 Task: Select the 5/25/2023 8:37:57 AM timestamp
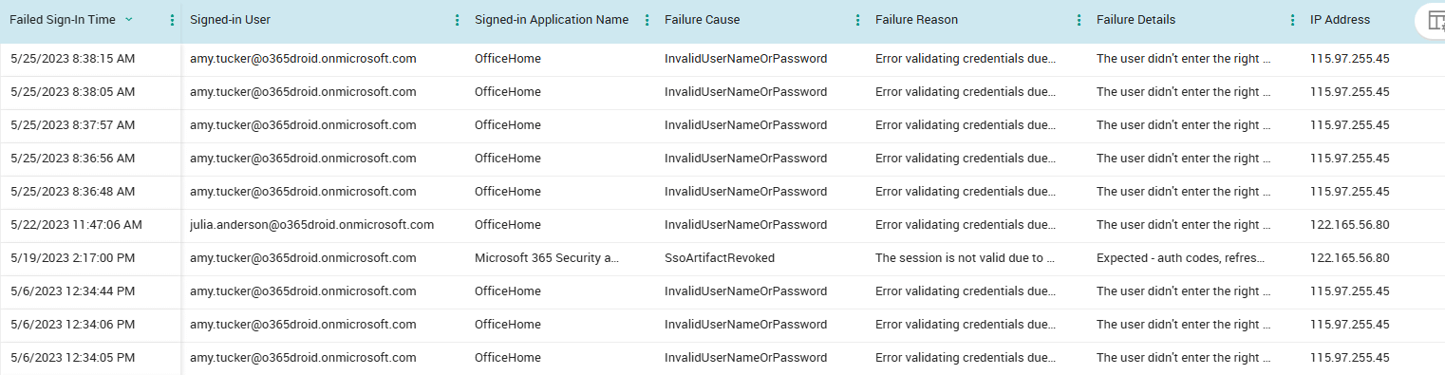point(72,125)
